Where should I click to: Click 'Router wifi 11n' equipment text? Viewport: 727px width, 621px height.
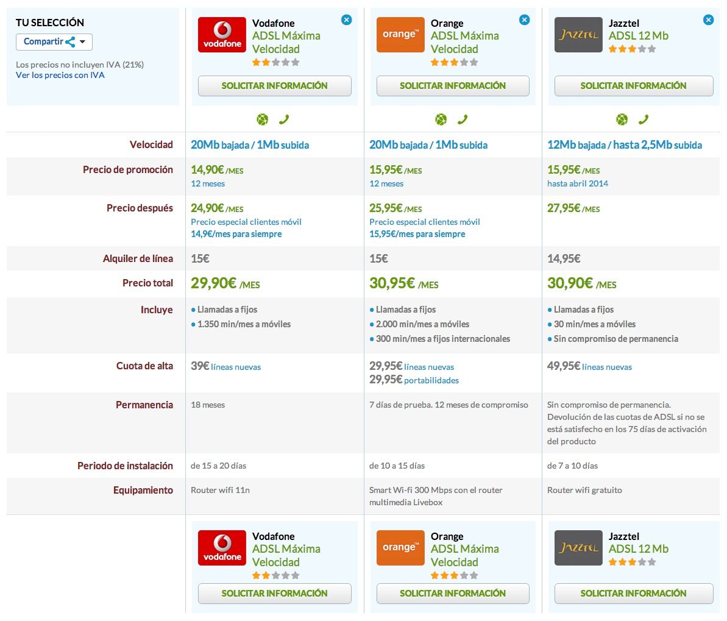220,490
